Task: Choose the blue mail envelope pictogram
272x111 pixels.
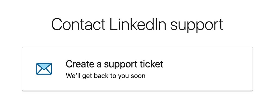Action: 44,69
